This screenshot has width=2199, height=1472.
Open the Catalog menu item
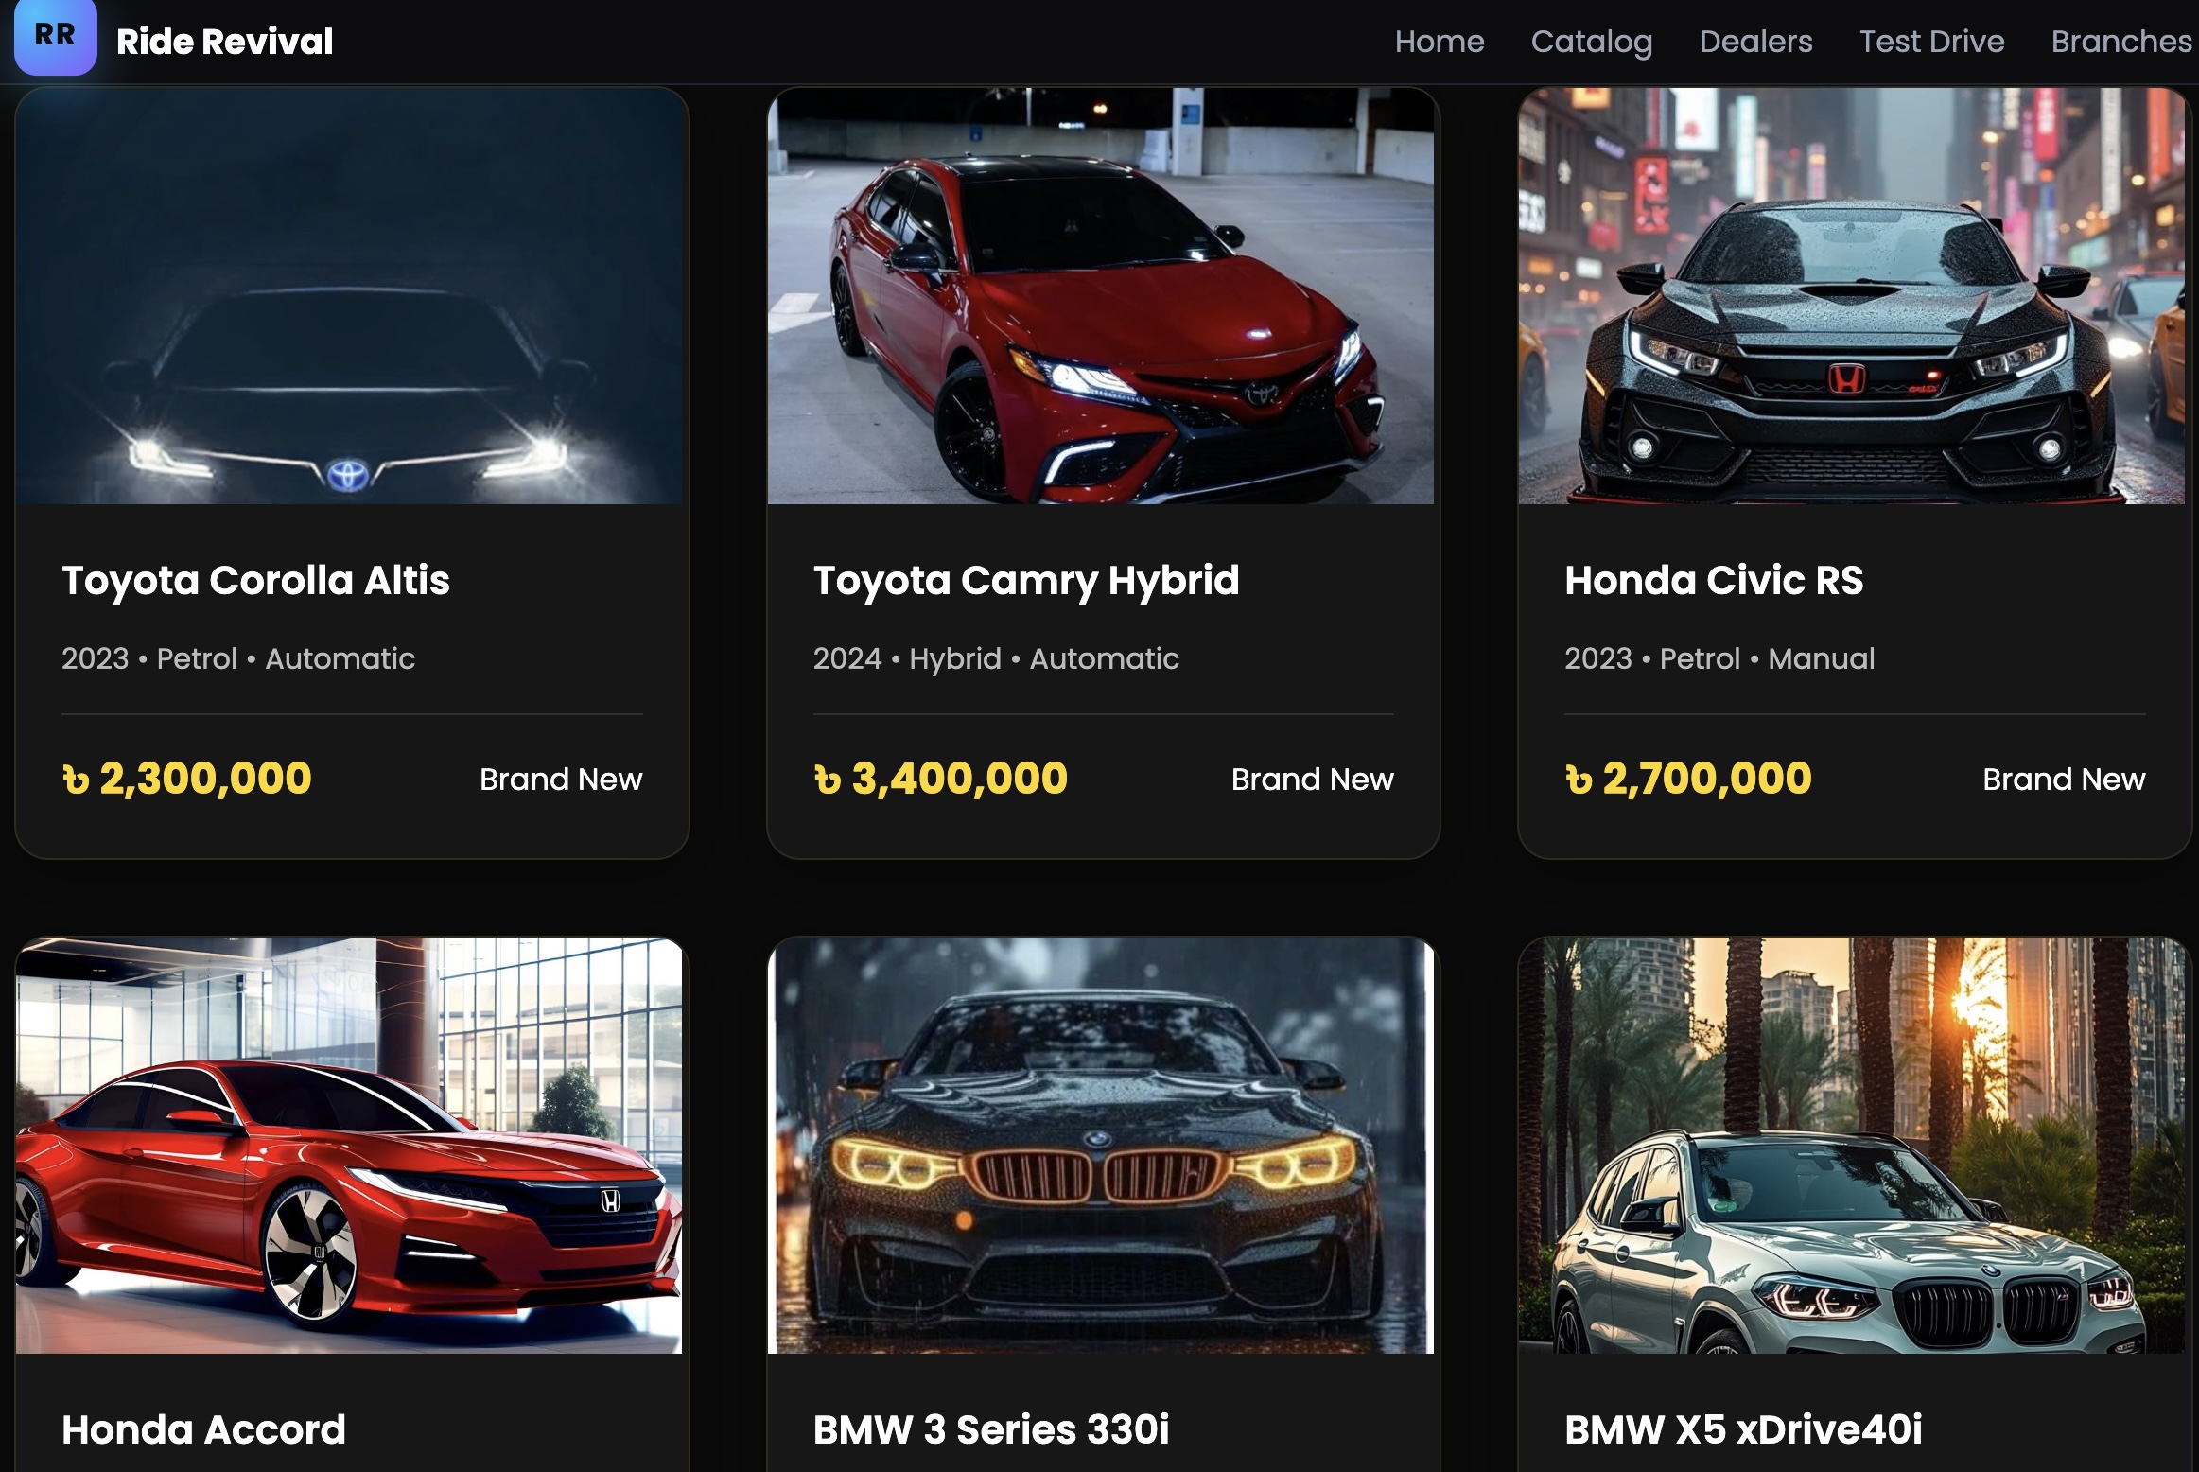coord(1591,42)
